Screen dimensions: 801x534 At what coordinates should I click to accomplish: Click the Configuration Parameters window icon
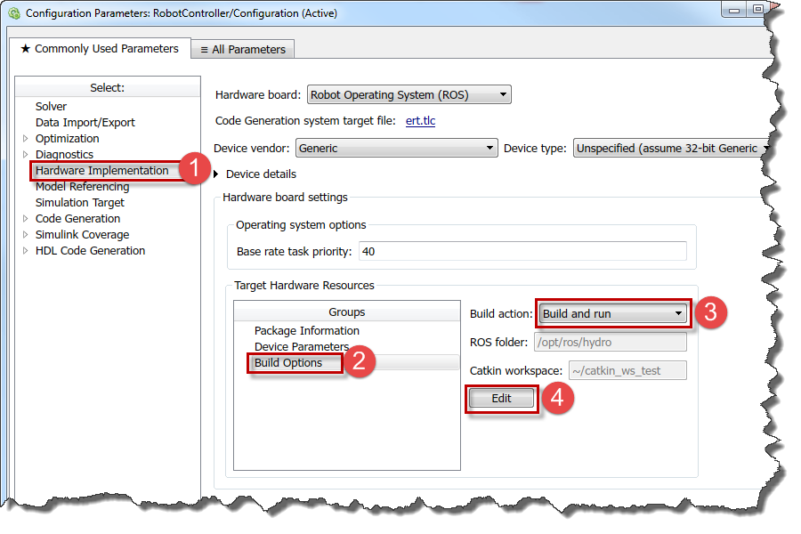14,13
